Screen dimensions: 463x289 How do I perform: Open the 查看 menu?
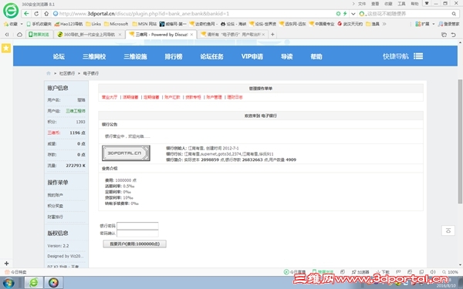click(x=375, y=4)
